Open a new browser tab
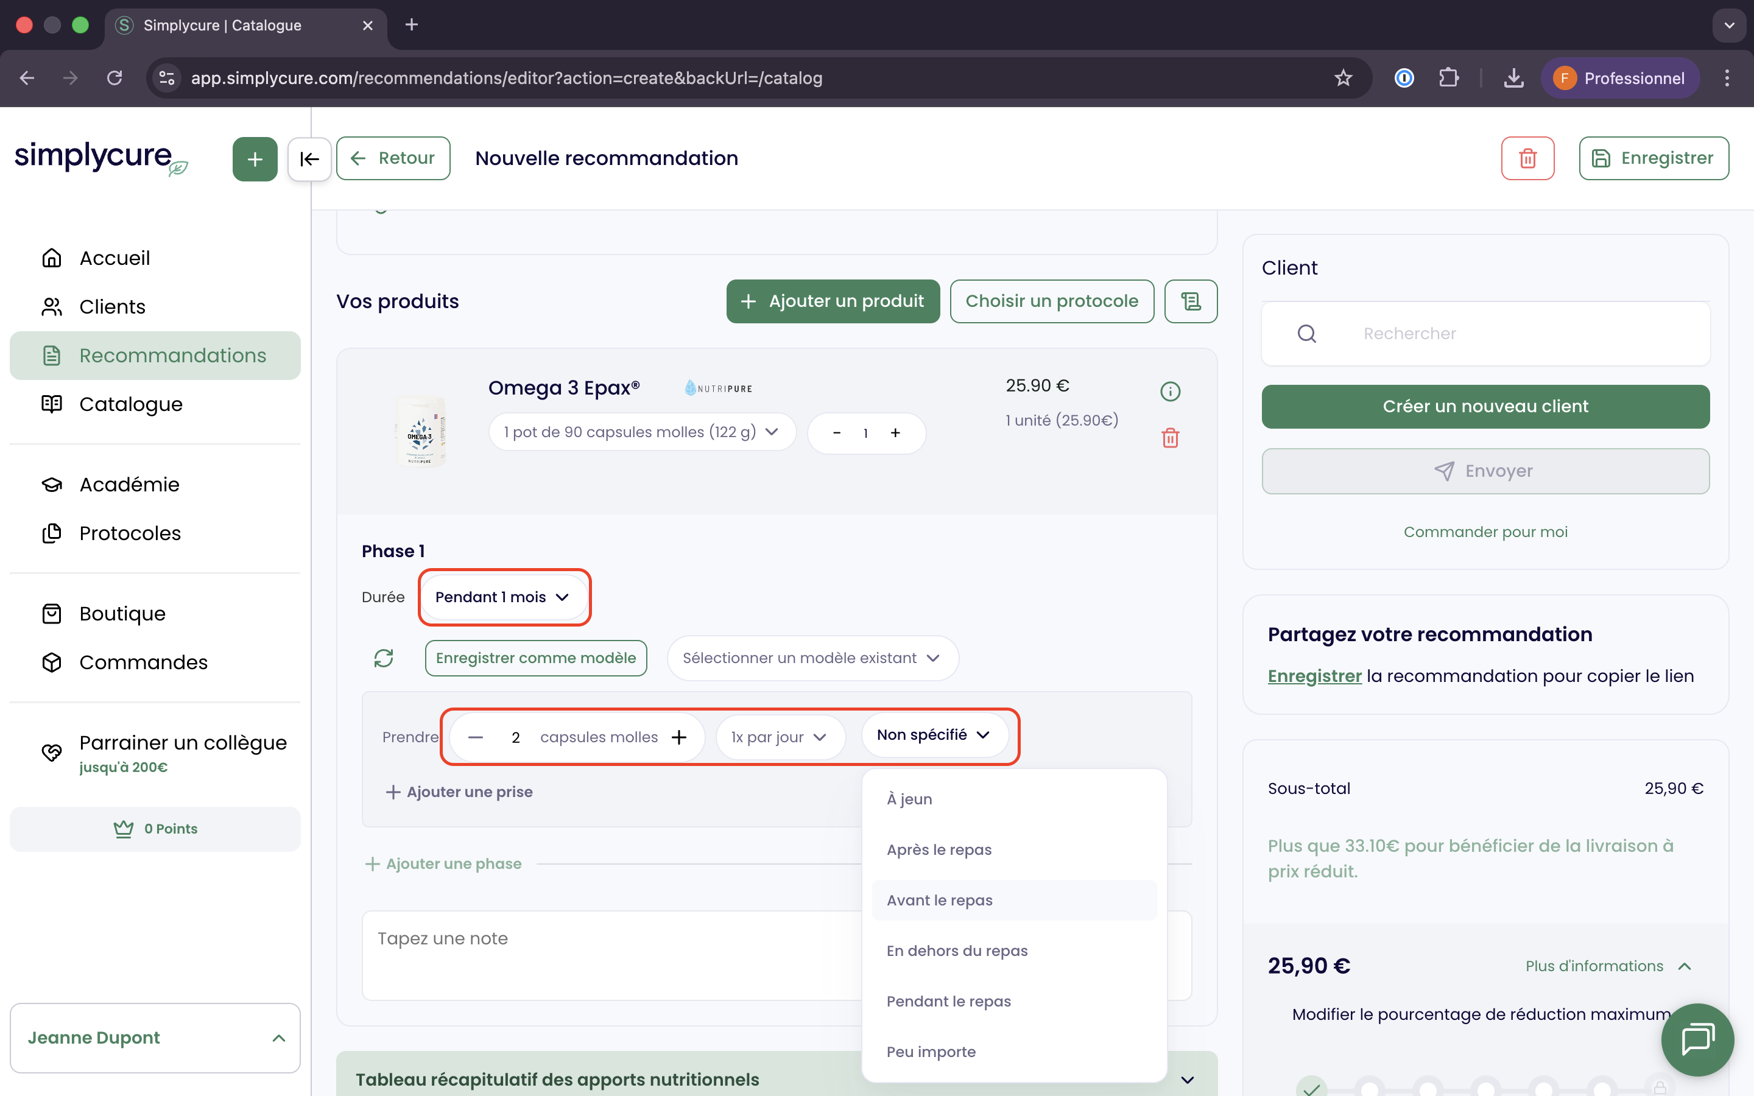 tap(412, 24)
